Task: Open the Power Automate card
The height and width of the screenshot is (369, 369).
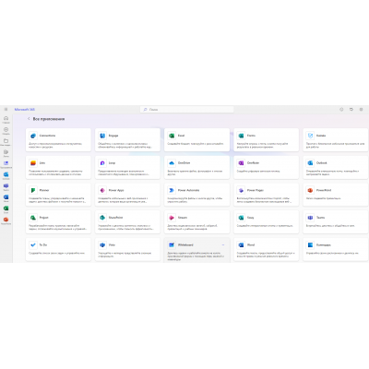Action: [x=196, y=195]
